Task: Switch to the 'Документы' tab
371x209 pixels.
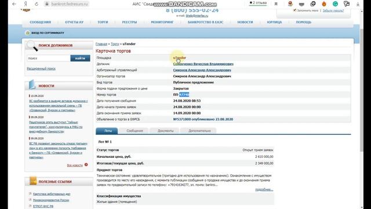Action: [165, 131]
